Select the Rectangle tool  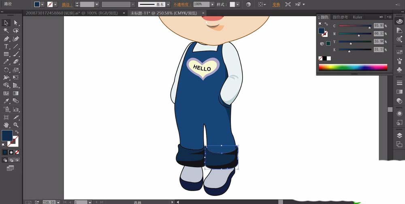click(x=6, y=54)
